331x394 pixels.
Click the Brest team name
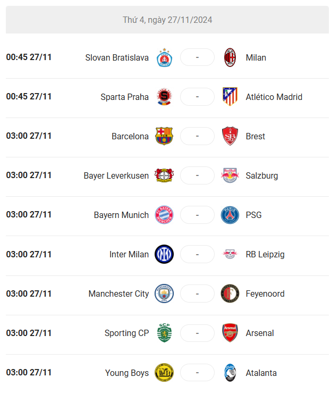[x=255, y=136]
